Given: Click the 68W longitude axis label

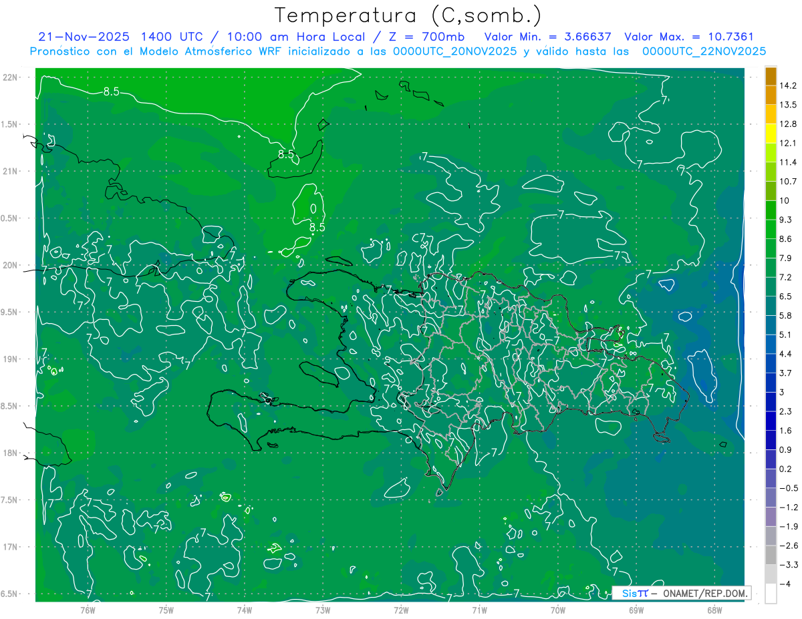Looking at the screenshot, I should tap(714, 610).
